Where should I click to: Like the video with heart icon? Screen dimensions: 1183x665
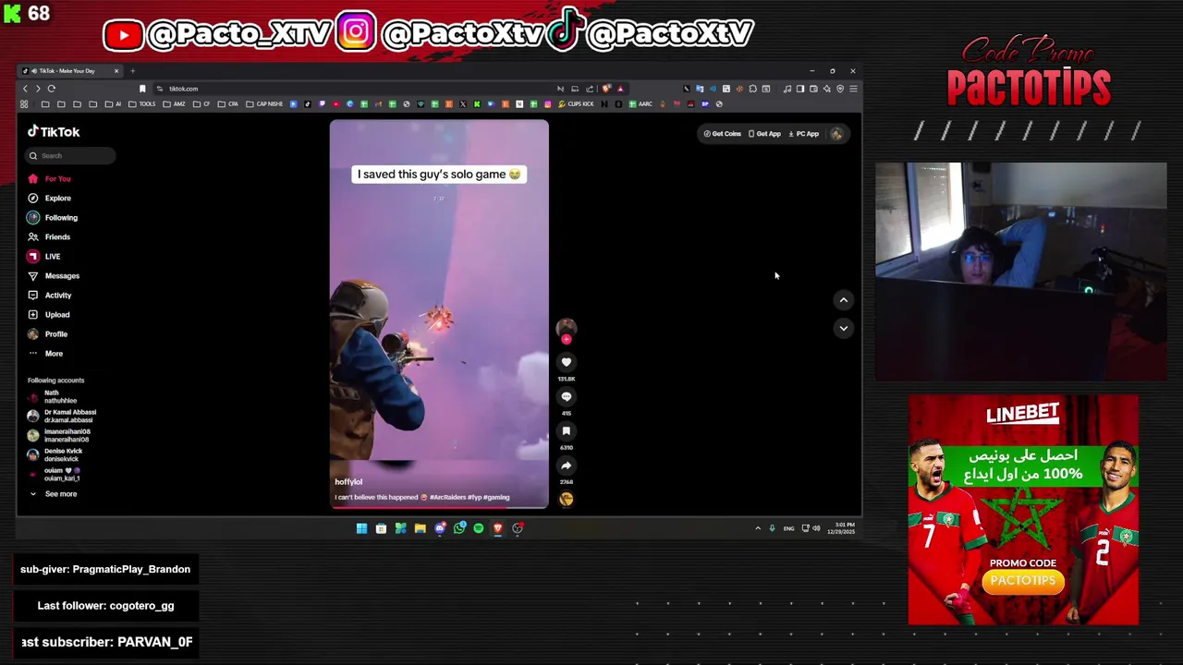pyautogui.click(x=567, y=362)
